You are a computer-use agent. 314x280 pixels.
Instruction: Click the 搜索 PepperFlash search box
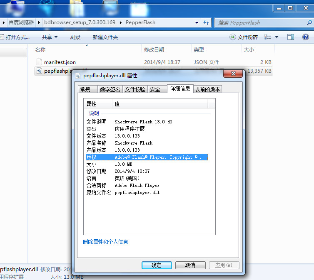coord(258,23)
